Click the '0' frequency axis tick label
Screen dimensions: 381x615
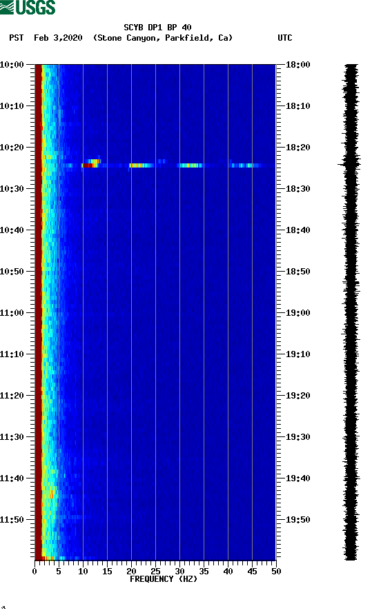pyautogui.click(x=35, y=572)
